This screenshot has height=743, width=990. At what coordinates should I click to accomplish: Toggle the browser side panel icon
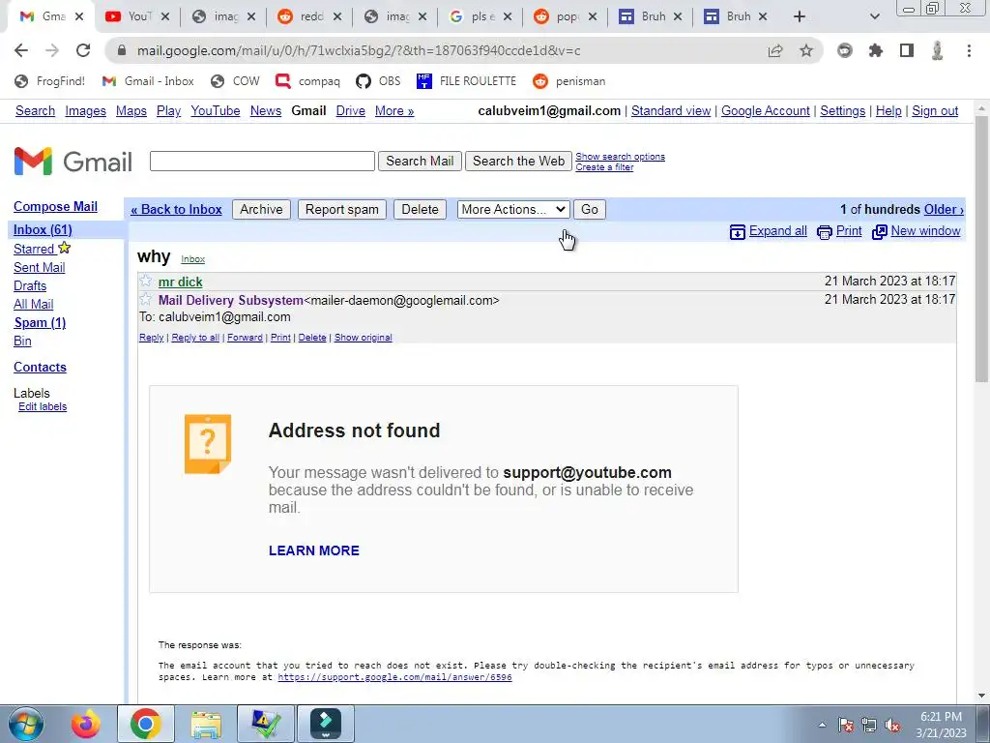907,50
